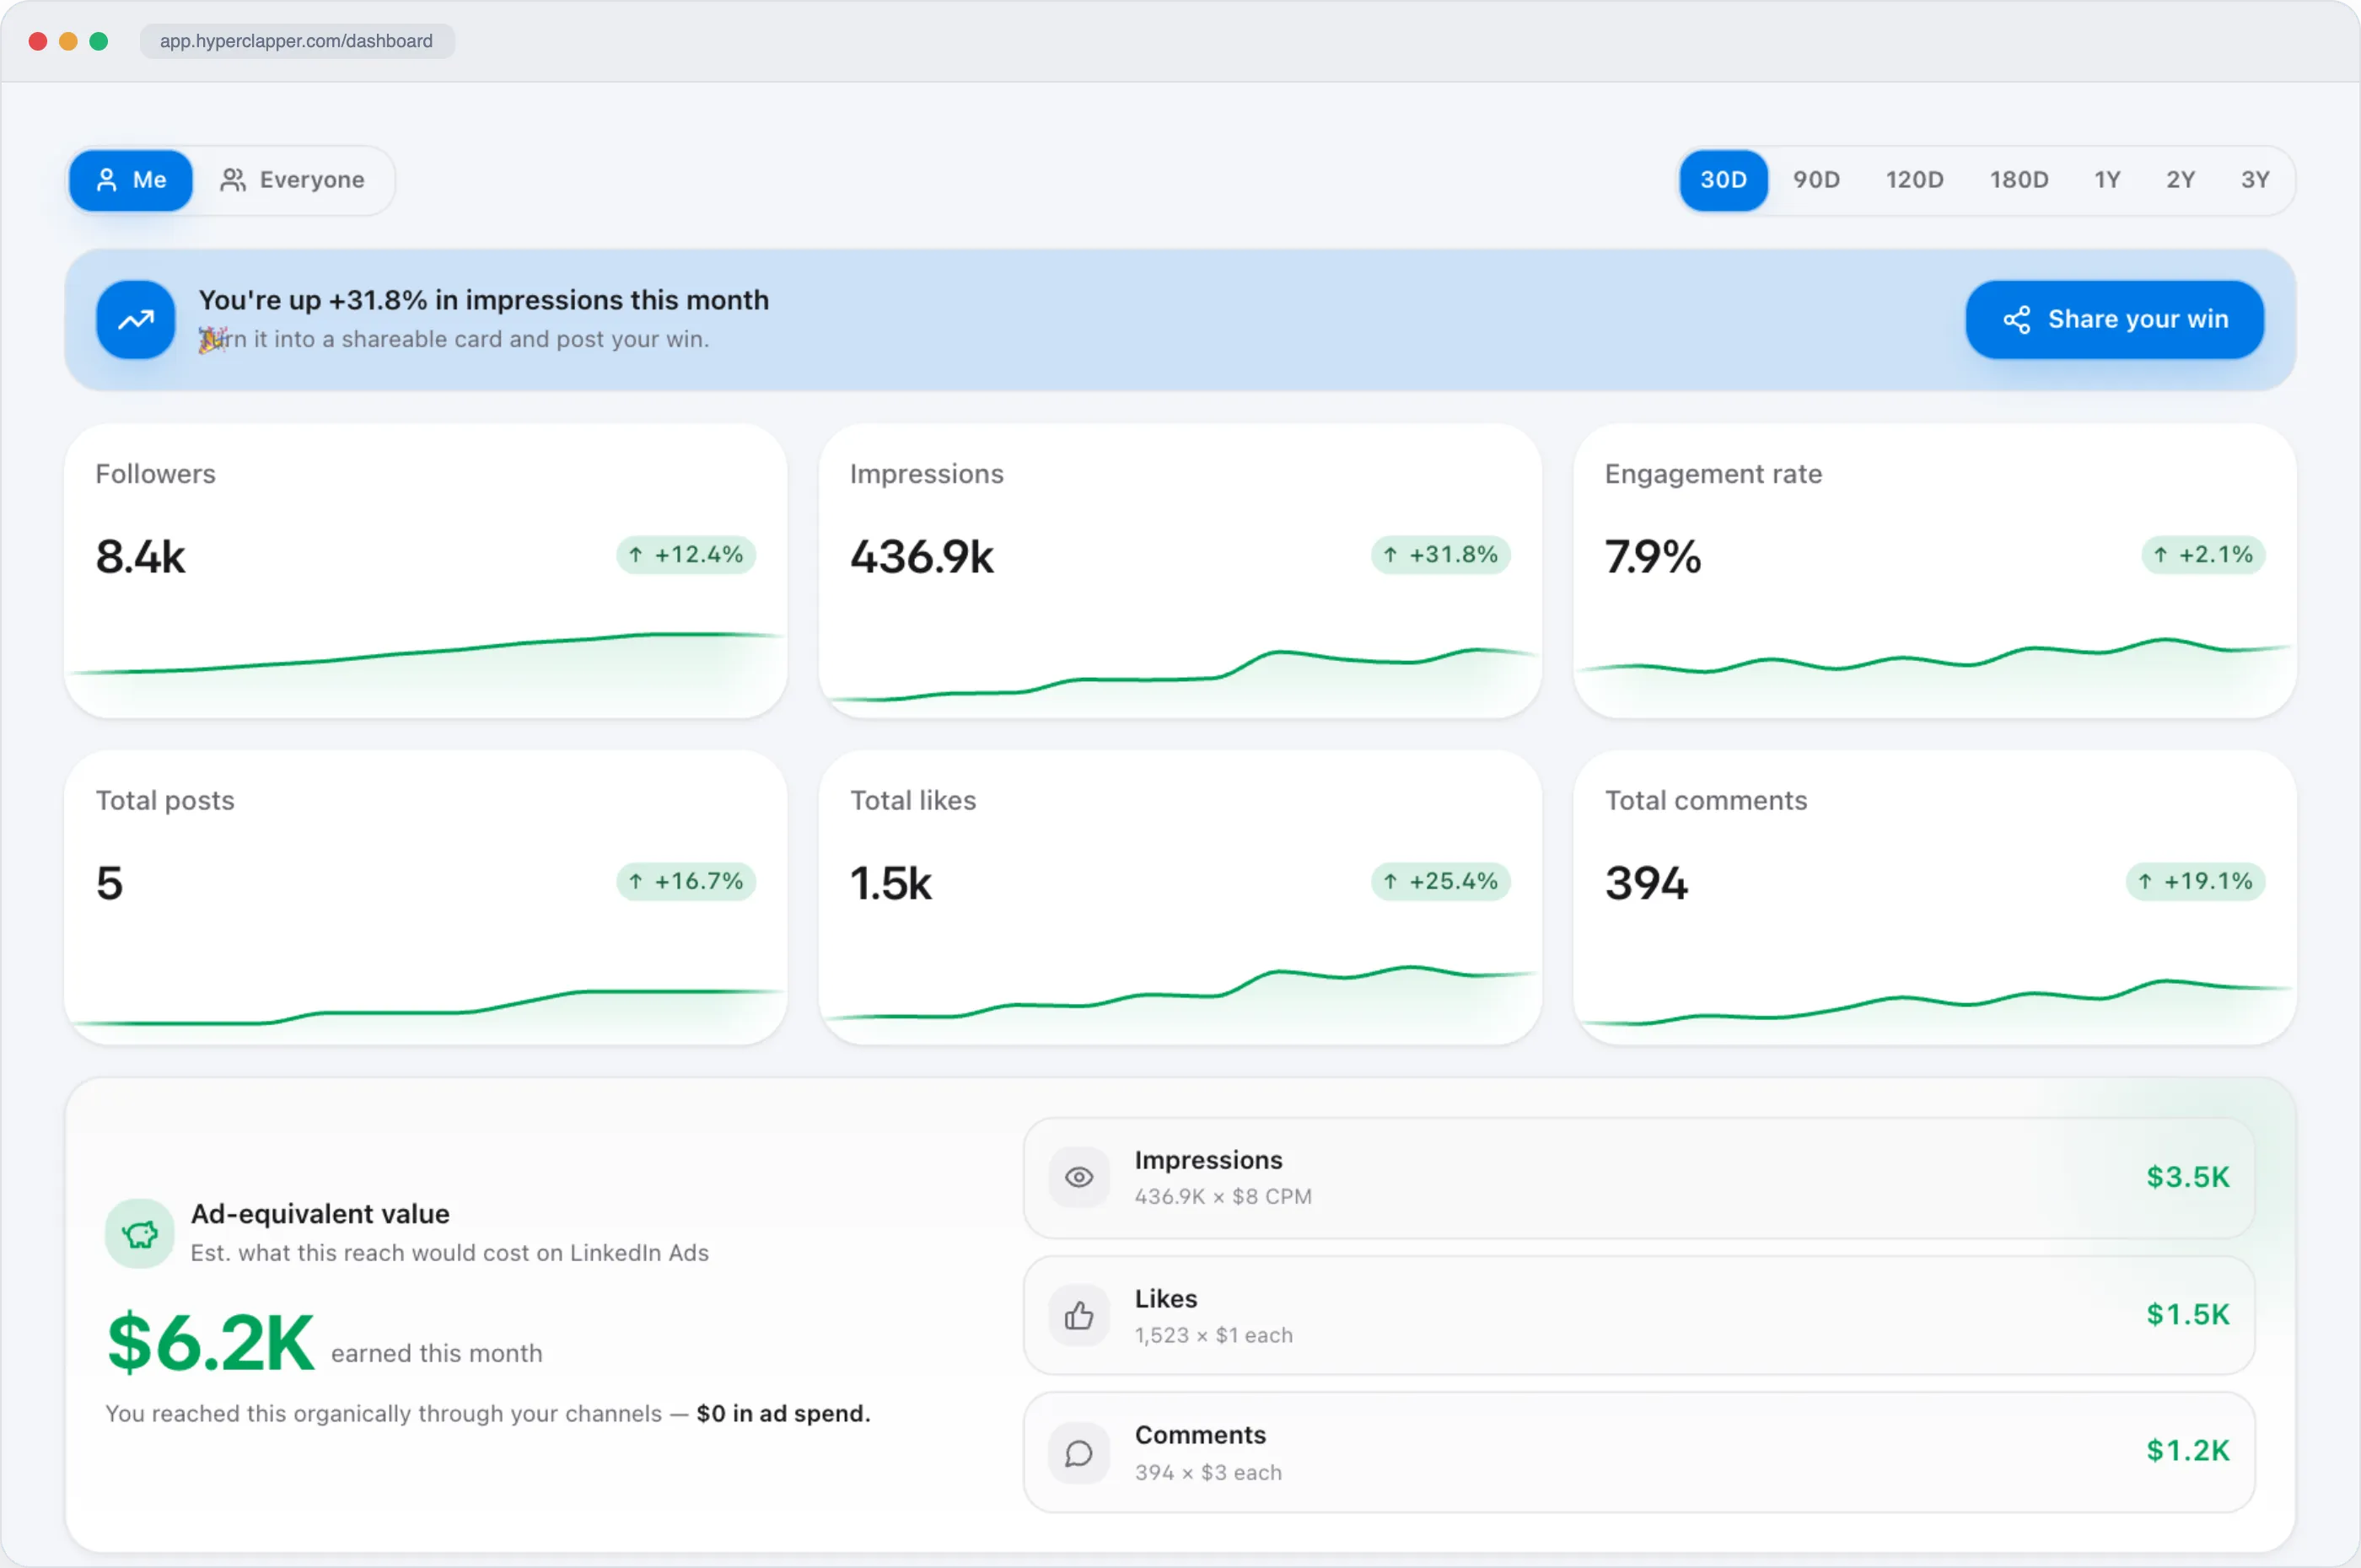Click the Followers +12.4% badge
The height and width of the screenshot is (1568, 2361).
(x=686, y=554)
